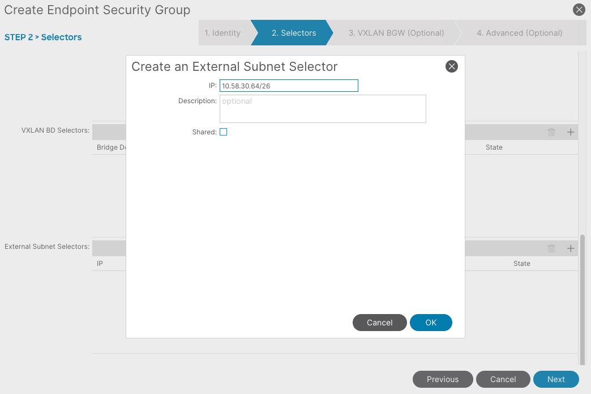Viewport: 591px width, 394px height.
Task: Delete the selected External Subnet Selector with the trash icon
Action: tap(551, 248)
